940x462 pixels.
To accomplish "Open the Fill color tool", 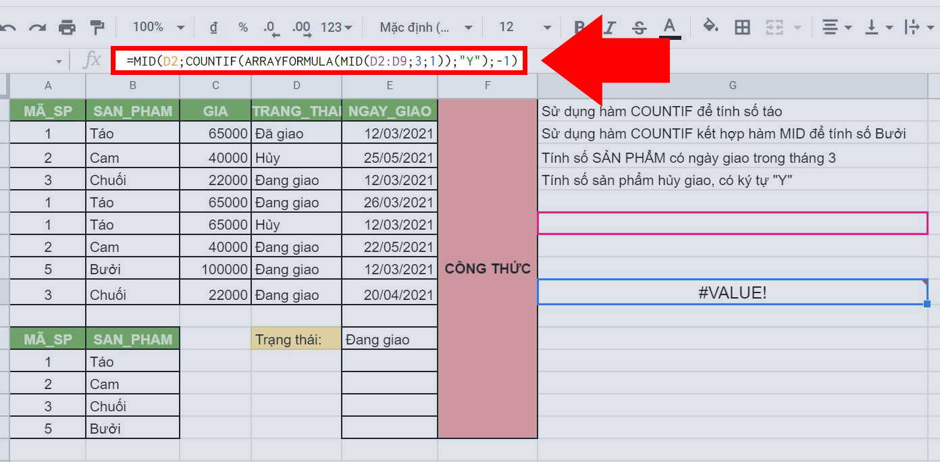I will click(710, 27).
